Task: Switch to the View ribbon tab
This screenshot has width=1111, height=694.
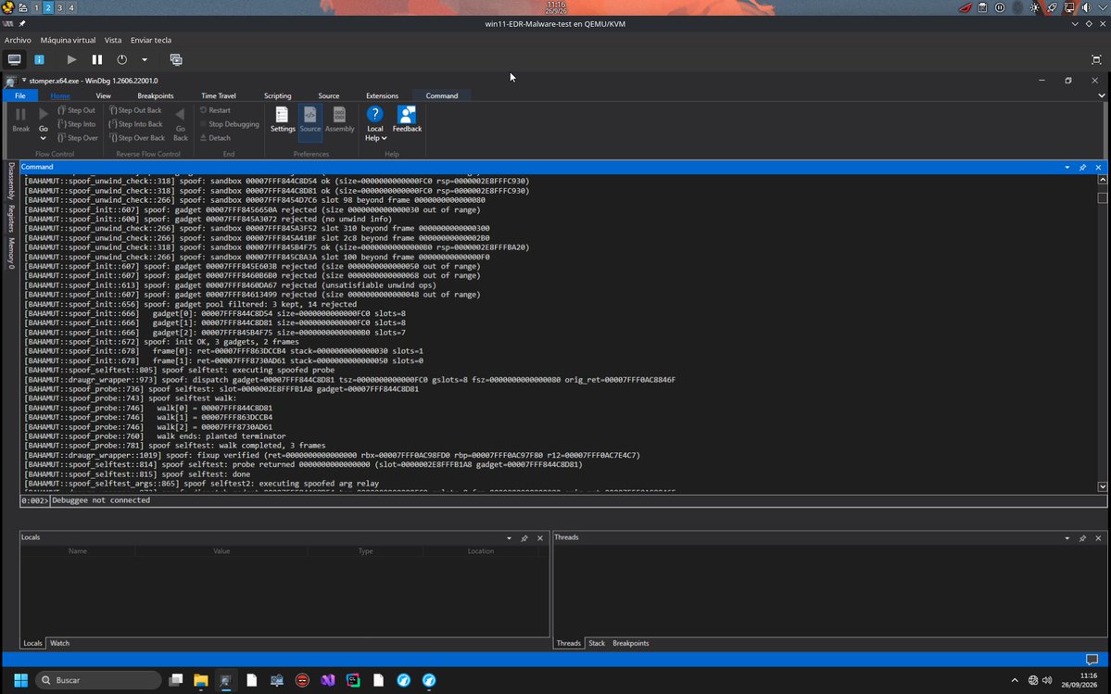Action: pos(104,95)
